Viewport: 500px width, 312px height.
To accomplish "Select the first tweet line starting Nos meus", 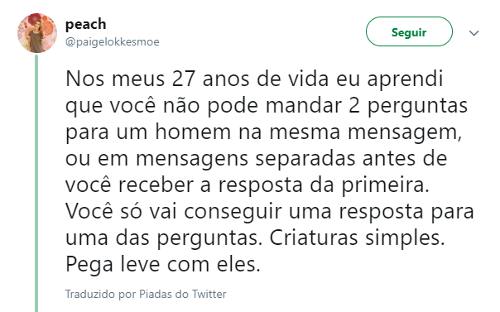I will (x=254, y=79).
